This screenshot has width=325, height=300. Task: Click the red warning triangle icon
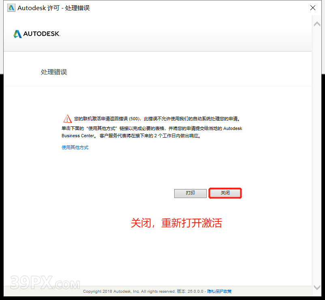(x=67, y=119)
